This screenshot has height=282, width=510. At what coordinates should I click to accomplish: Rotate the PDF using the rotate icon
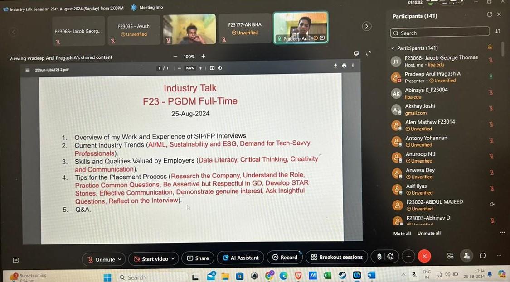pyautogui.click(x=220, y=68)
